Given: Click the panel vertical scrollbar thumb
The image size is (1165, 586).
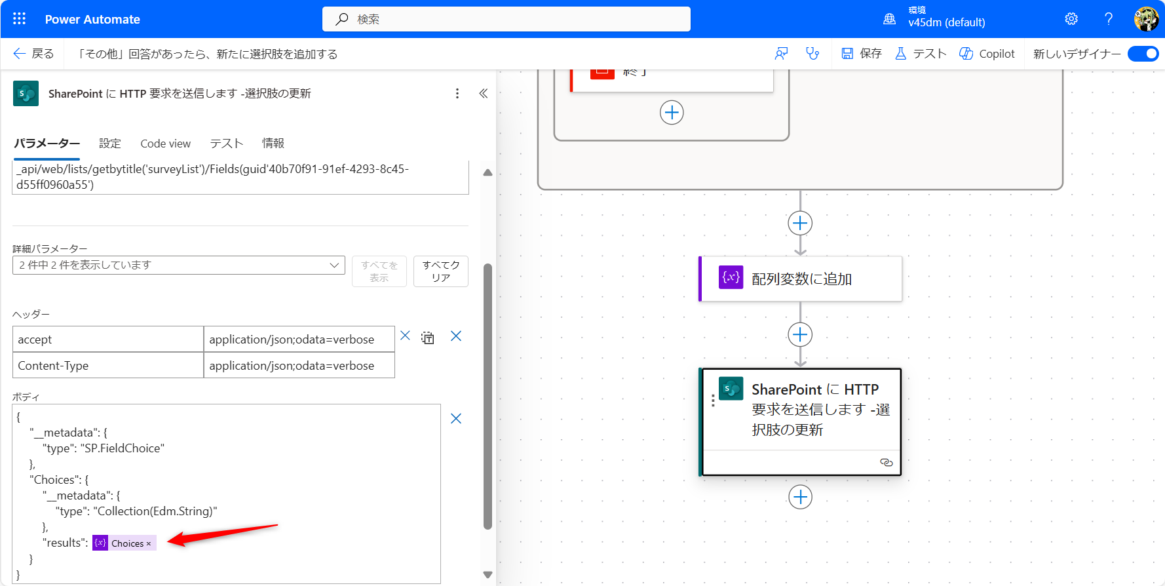Looking at the screenshot, I should [x=487, y=397].
